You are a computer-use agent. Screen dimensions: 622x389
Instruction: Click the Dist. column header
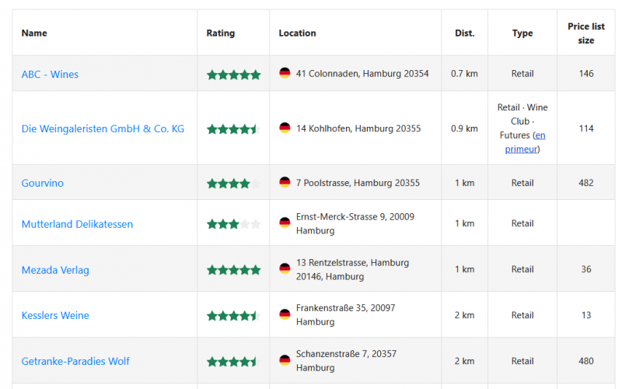(x=464, y=33)
